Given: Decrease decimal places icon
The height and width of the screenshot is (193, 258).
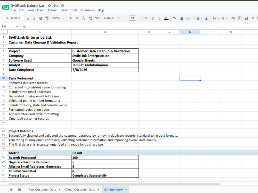Looking at the screenshot, I should 84,18.
